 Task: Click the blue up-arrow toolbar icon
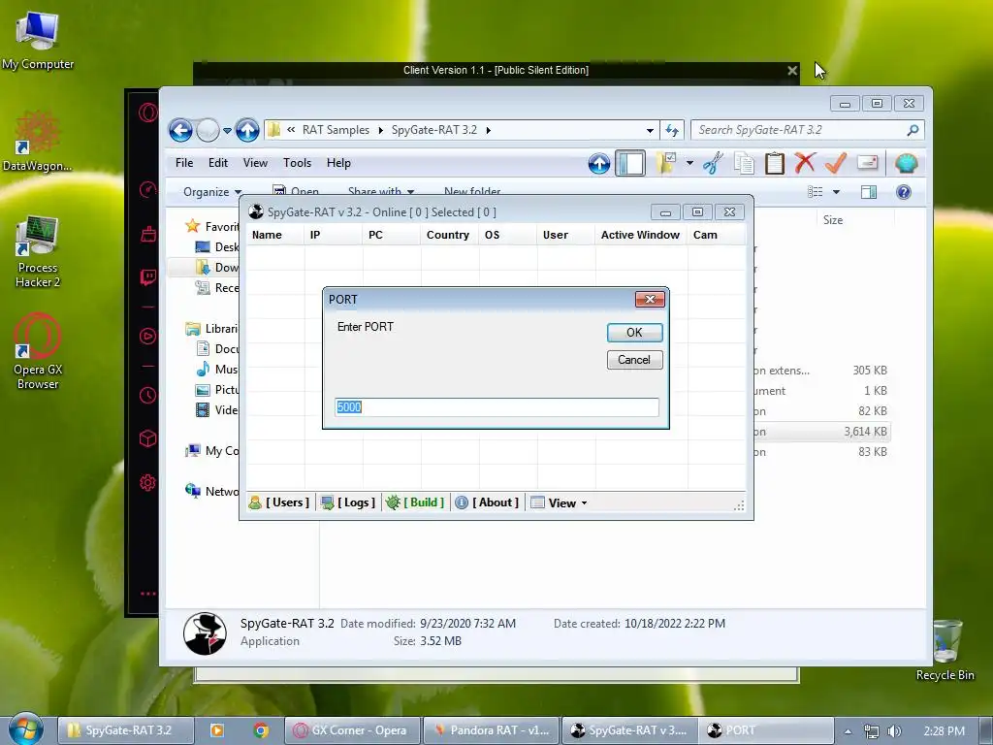pyautogui.click(x=599, y=163)
